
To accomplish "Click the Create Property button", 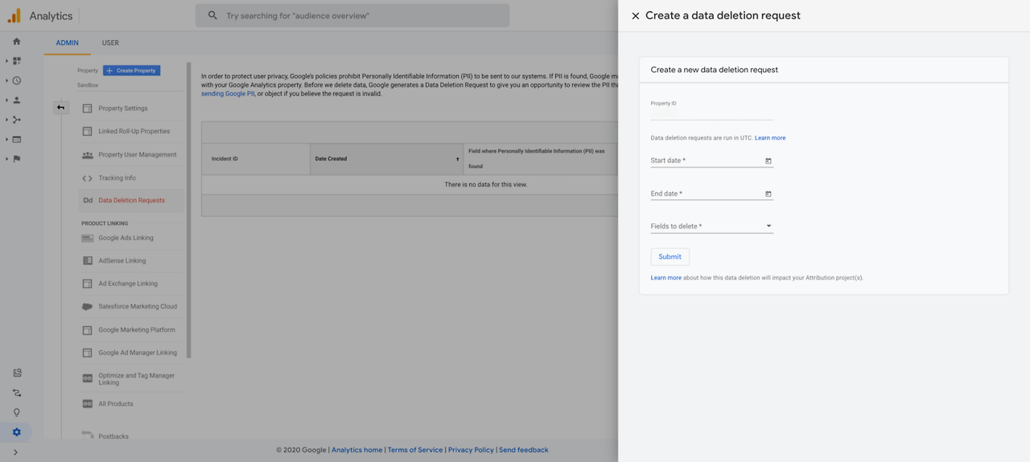I will tap(132, 71).
